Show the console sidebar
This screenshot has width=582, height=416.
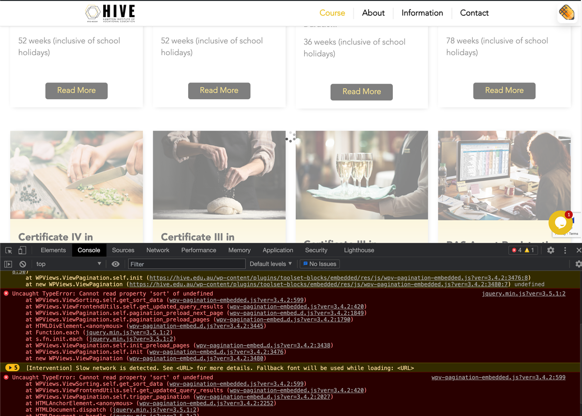8,264
